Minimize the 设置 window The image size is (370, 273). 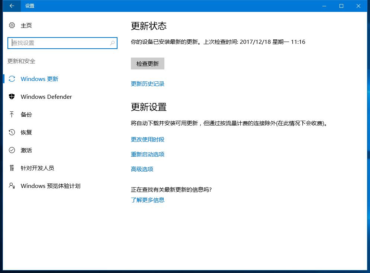tap(325, 6)
